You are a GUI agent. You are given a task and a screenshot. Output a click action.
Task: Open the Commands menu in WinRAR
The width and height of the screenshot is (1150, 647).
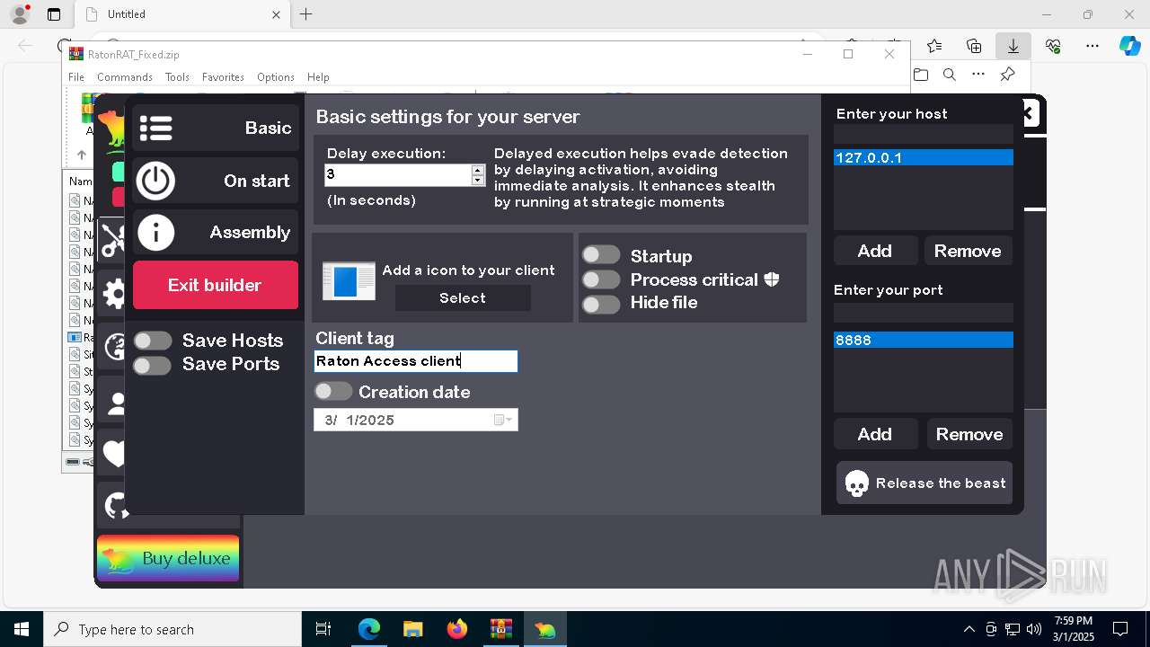click(125, 77)
